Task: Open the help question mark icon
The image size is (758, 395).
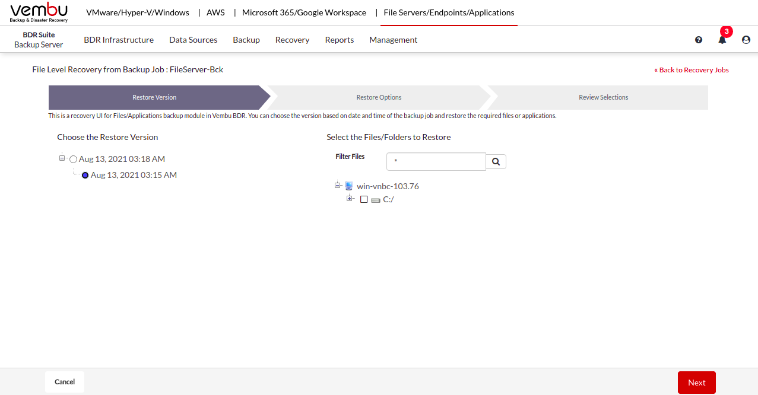Action: pyautogui.click(x=699, y=40)
